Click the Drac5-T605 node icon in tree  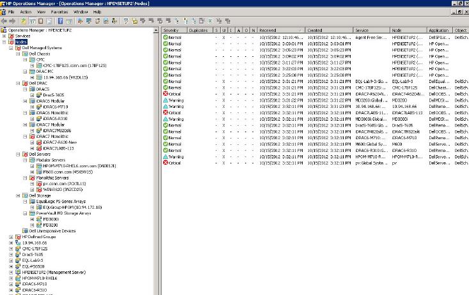coord(39,95)
